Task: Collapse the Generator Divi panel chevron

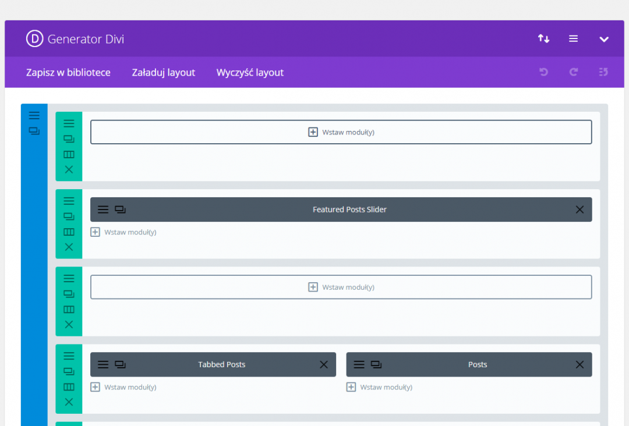Action: [x=604, y=40]
